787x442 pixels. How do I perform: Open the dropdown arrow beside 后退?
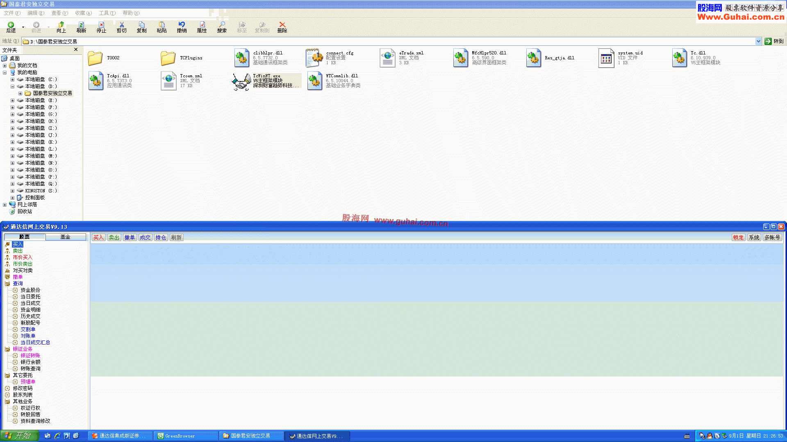tap(23, 27)
